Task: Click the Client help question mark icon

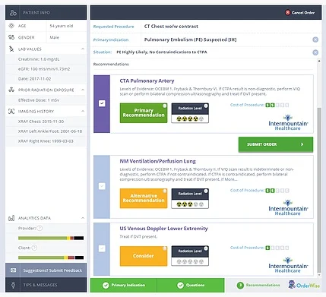Action: click(x=34, y=248)
